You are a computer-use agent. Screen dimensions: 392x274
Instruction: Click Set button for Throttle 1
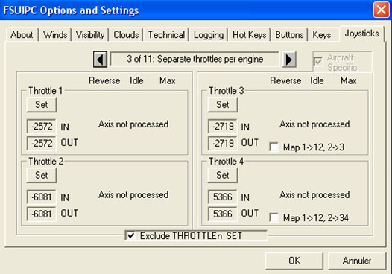42,104
